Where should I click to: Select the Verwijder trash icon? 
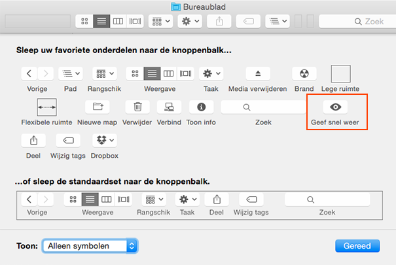[x=137, y=107]
